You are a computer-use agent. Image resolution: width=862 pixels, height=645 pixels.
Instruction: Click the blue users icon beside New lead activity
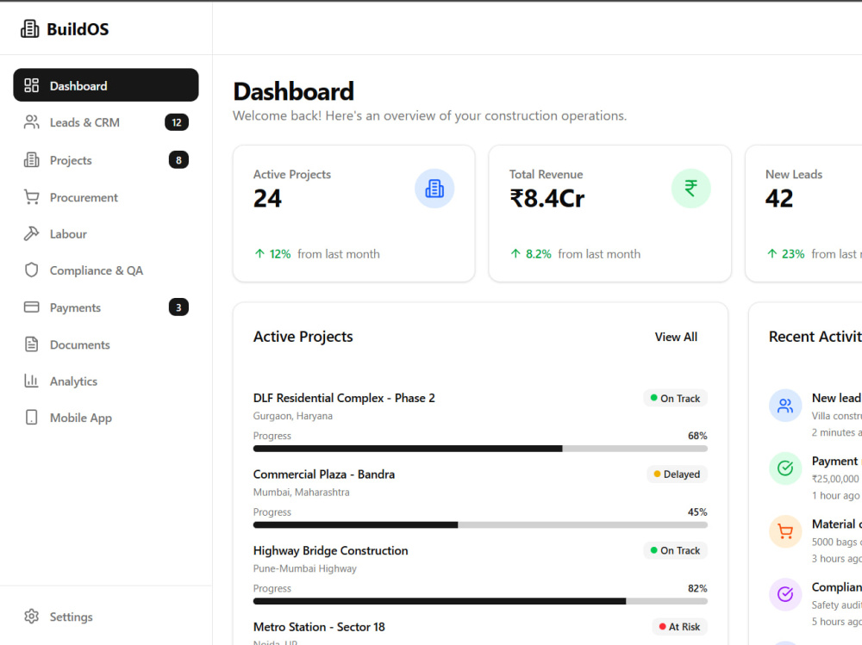tap(785, 406)
